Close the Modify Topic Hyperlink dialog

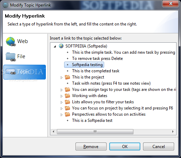coord(171,3)
